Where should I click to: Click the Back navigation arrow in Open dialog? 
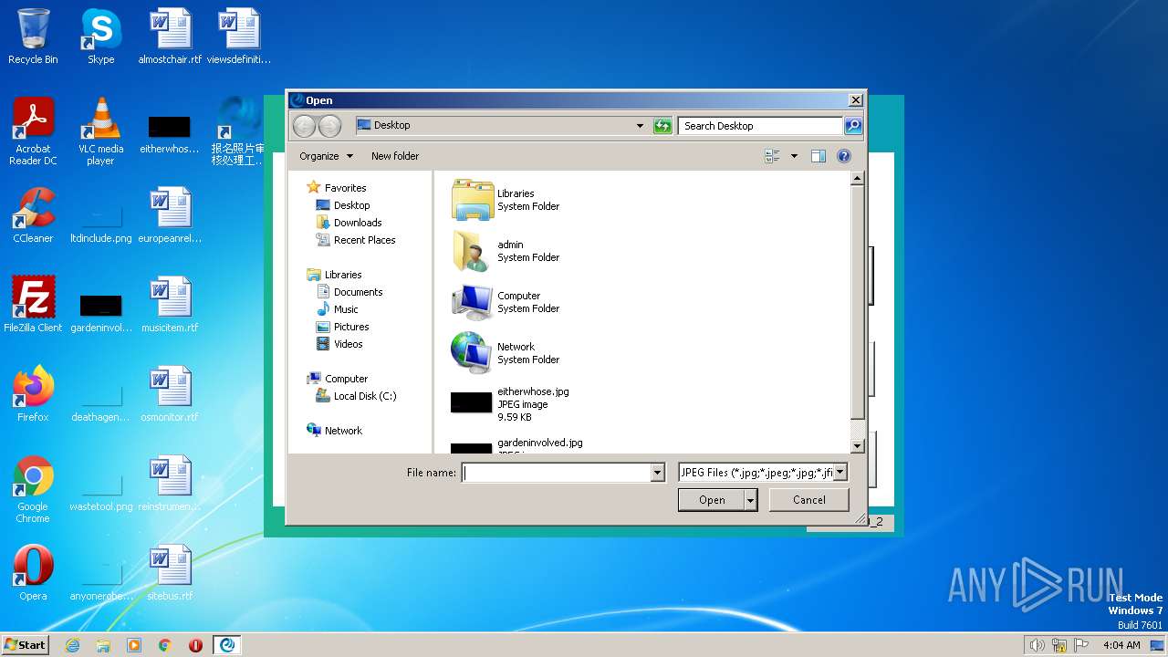[x=304, y=126]
